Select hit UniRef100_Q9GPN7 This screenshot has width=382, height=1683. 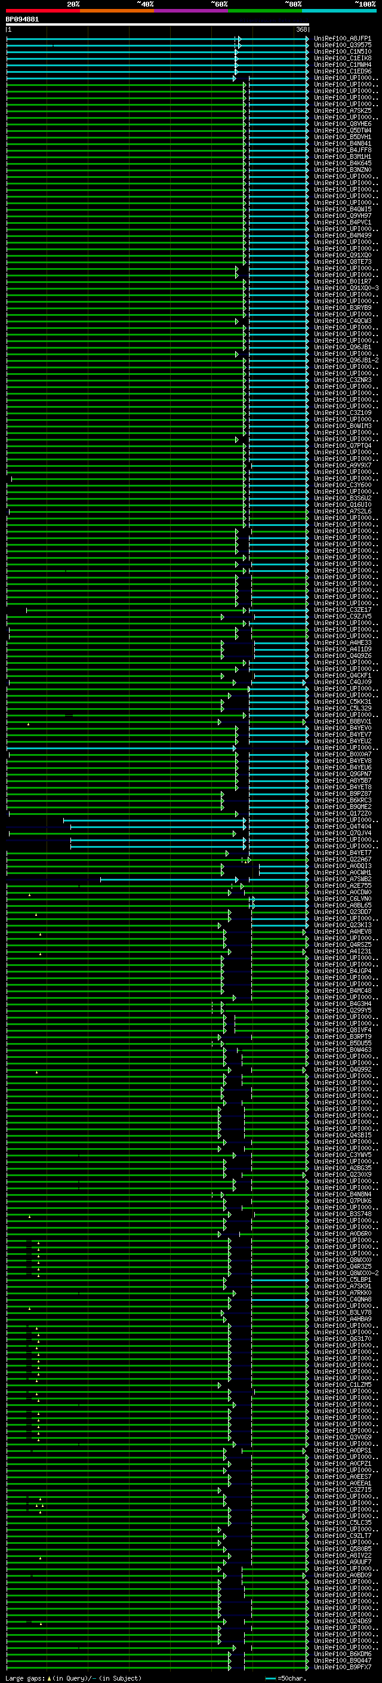343,774
